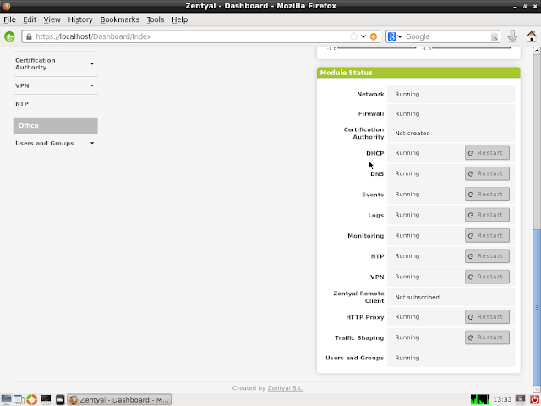The height and width of the screenshot is (406, 541).
Task: Restart the Logs module
Action: [x=487, y=215]
